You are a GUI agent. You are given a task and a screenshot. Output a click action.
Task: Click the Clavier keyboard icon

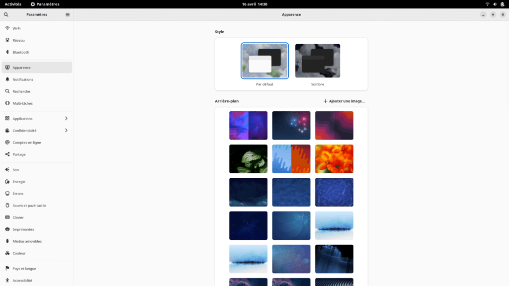click(x=7, y=217)
